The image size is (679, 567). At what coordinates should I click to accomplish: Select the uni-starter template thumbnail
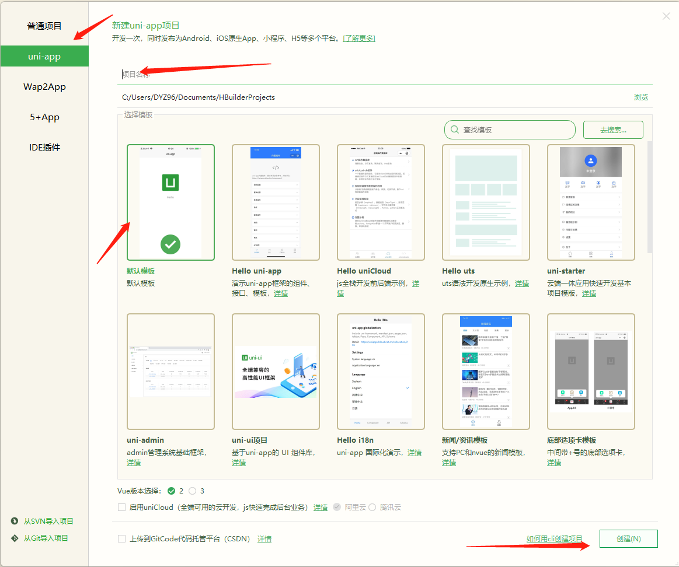(591, 202)
